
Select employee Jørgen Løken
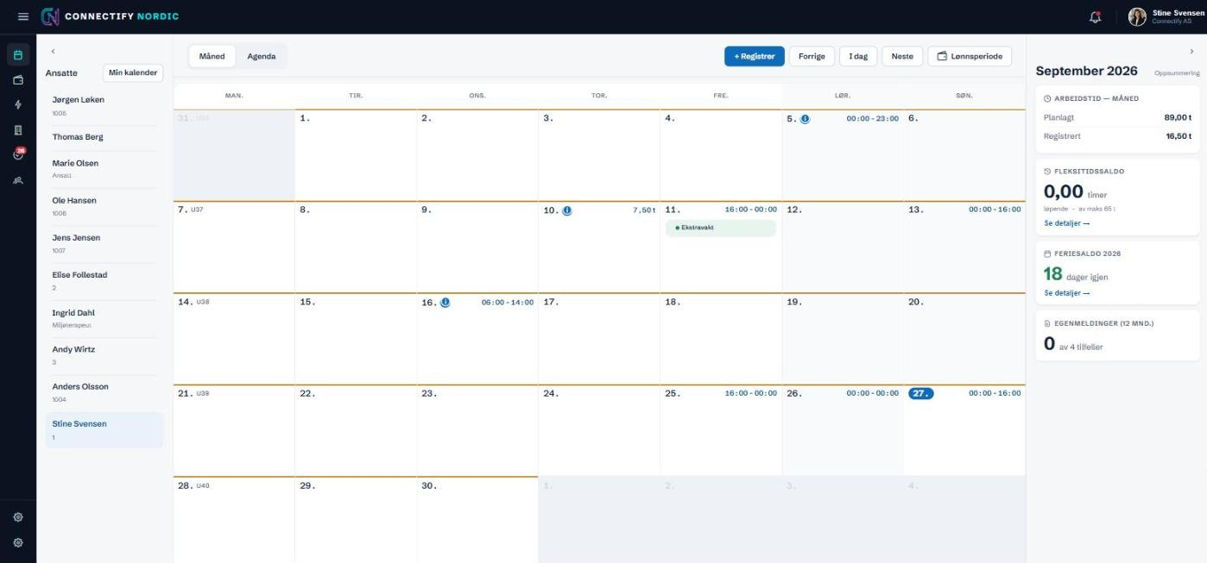click(x=104, y=105)
